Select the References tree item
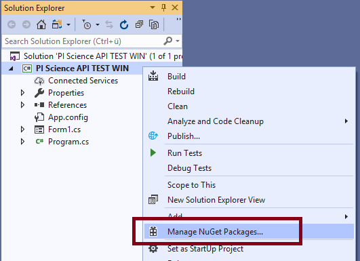Image resolution: width=360 pixels, height=261 pixels. click(x=68, y=105)
